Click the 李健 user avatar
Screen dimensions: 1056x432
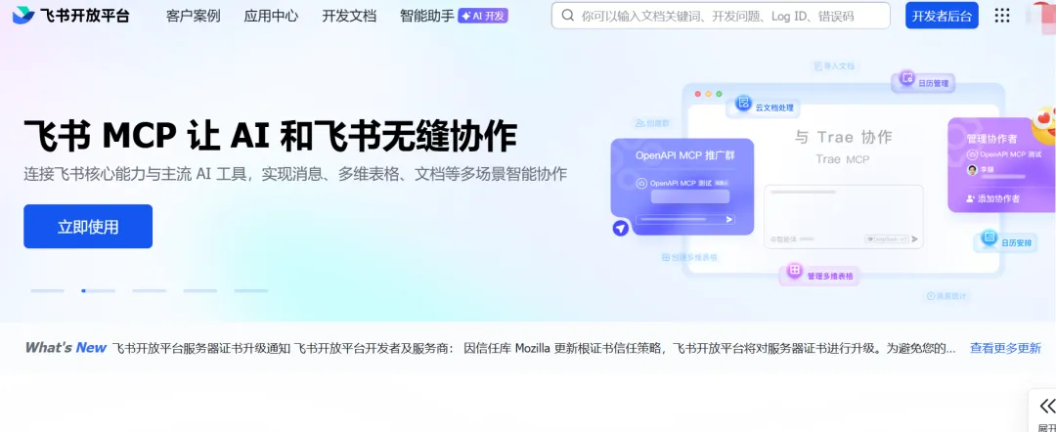click(x=972, y=169)
